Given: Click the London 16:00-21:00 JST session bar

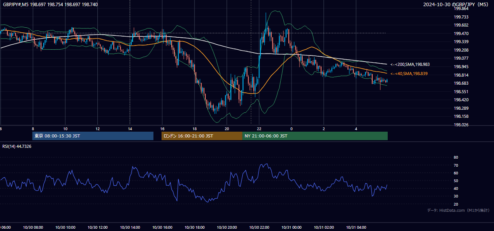Looking at the screenshot, I should [x=202, y=136].
